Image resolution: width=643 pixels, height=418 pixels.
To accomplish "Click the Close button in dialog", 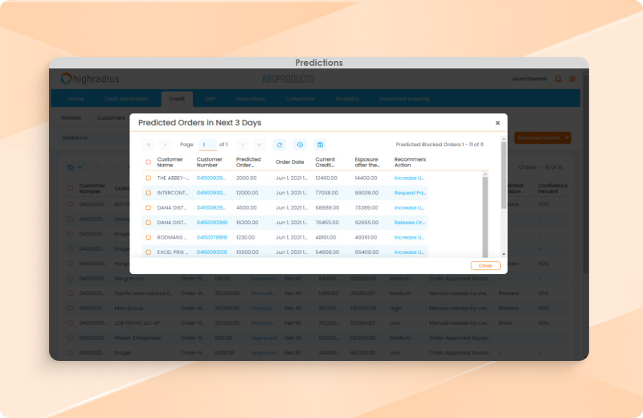I will click(485, 266).
